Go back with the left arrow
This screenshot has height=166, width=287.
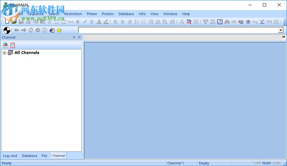point(17,30)
